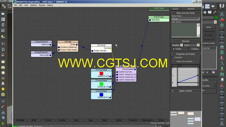Open the Utilities hammer tab icon
Screen dimensions: 226x127
pyautogui.click(x=215, y=12)
